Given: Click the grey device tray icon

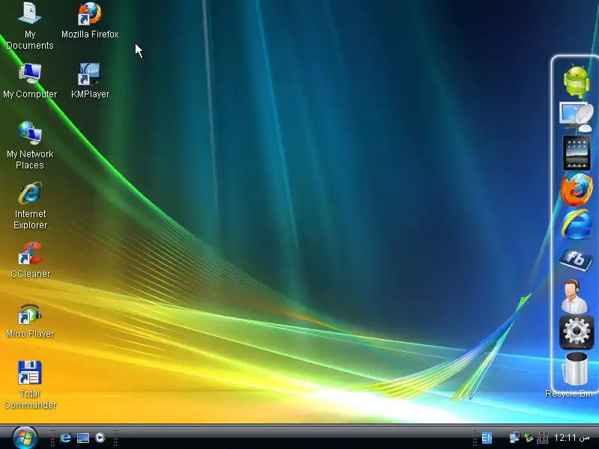Looking at the screenshot, I should (x=543, y=438).
